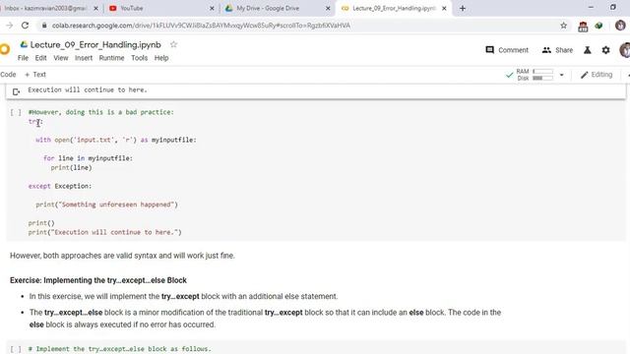
Task: Add a new Code cell
Action: pyautogui.click(x=8, y=75)
